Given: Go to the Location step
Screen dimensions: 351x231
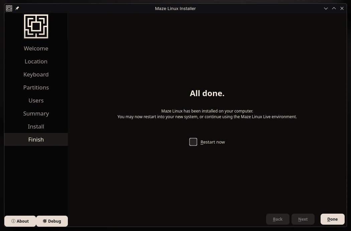Looking at the screenshot, I should 36,61.
